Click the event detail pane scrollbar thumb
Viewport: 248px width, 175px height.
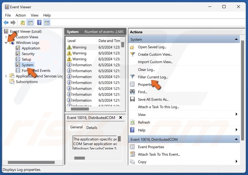coord(119,139)
